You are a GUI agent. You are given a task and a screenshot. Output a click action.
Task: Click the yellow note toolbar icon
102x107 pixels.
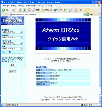click(x=87, y=10)
